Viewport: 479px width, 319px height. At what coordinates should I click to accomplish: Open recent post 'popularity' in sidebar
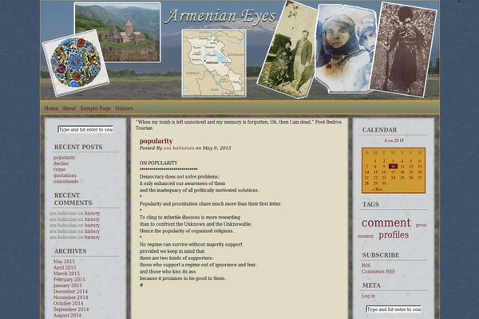[x=64, y=158]
